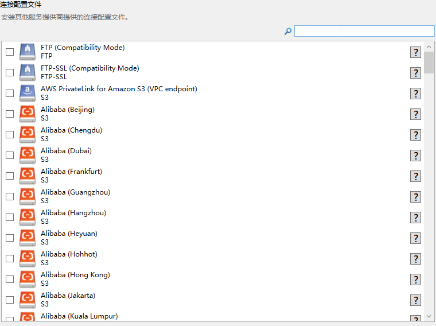Open help for Alibaba (Jakarta)

[415, 300]
